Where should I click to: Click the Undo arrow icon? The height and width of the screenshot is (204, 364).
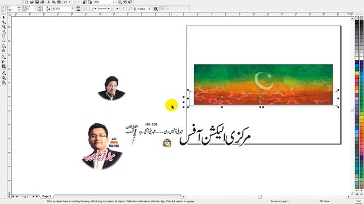[x=65, y=2]
